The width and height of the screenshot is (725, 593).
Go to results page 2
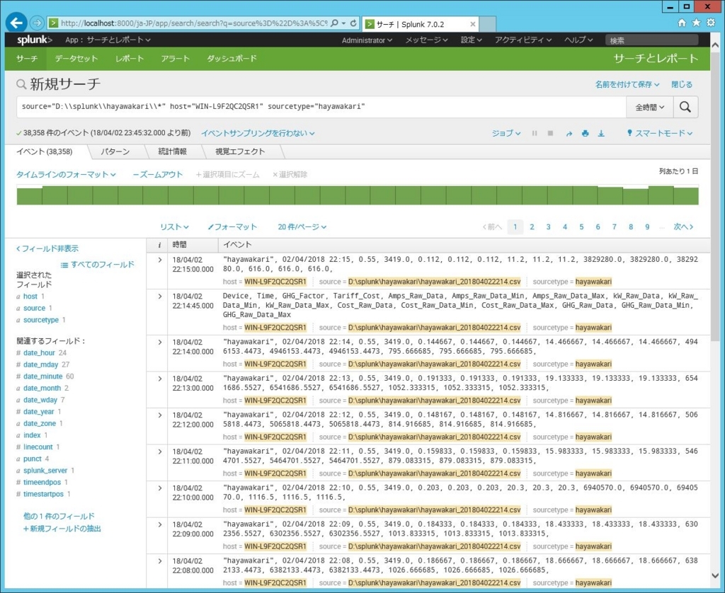[x=532, y=227]
